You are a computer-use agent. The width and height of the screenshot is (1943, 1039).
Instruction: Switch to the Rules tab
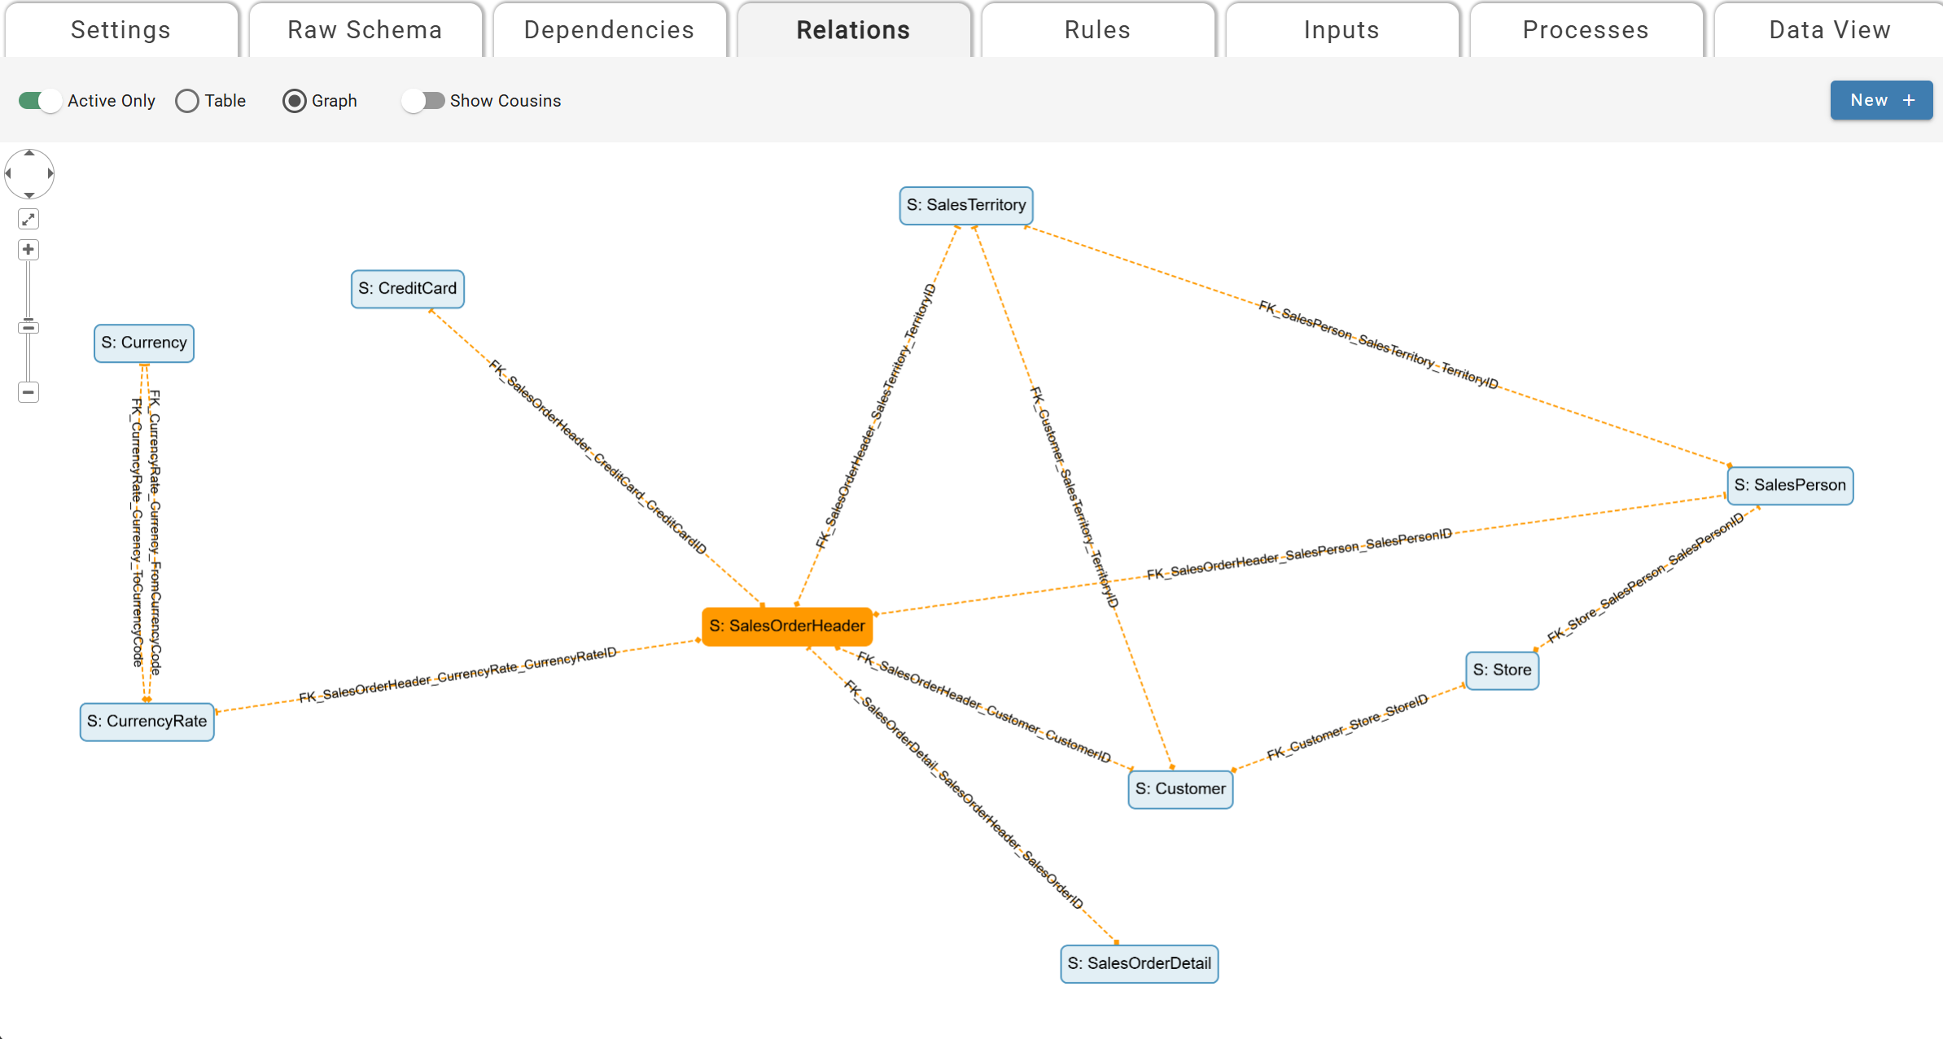click(x=1097, y=29)
